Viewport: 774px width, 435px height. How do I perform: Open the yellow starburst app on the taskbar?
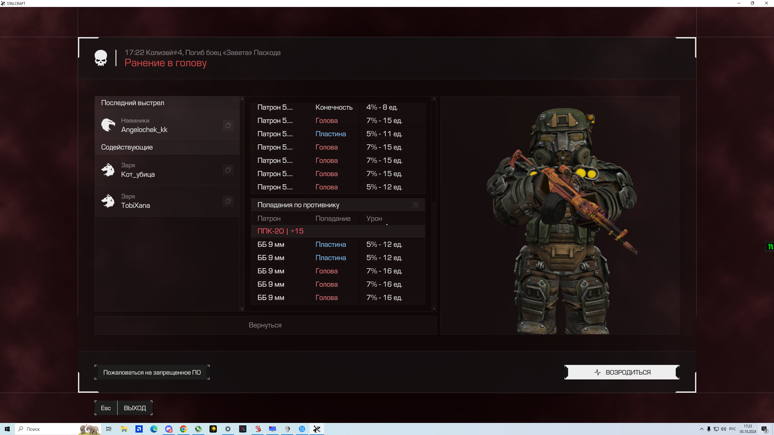click(213, 429)
